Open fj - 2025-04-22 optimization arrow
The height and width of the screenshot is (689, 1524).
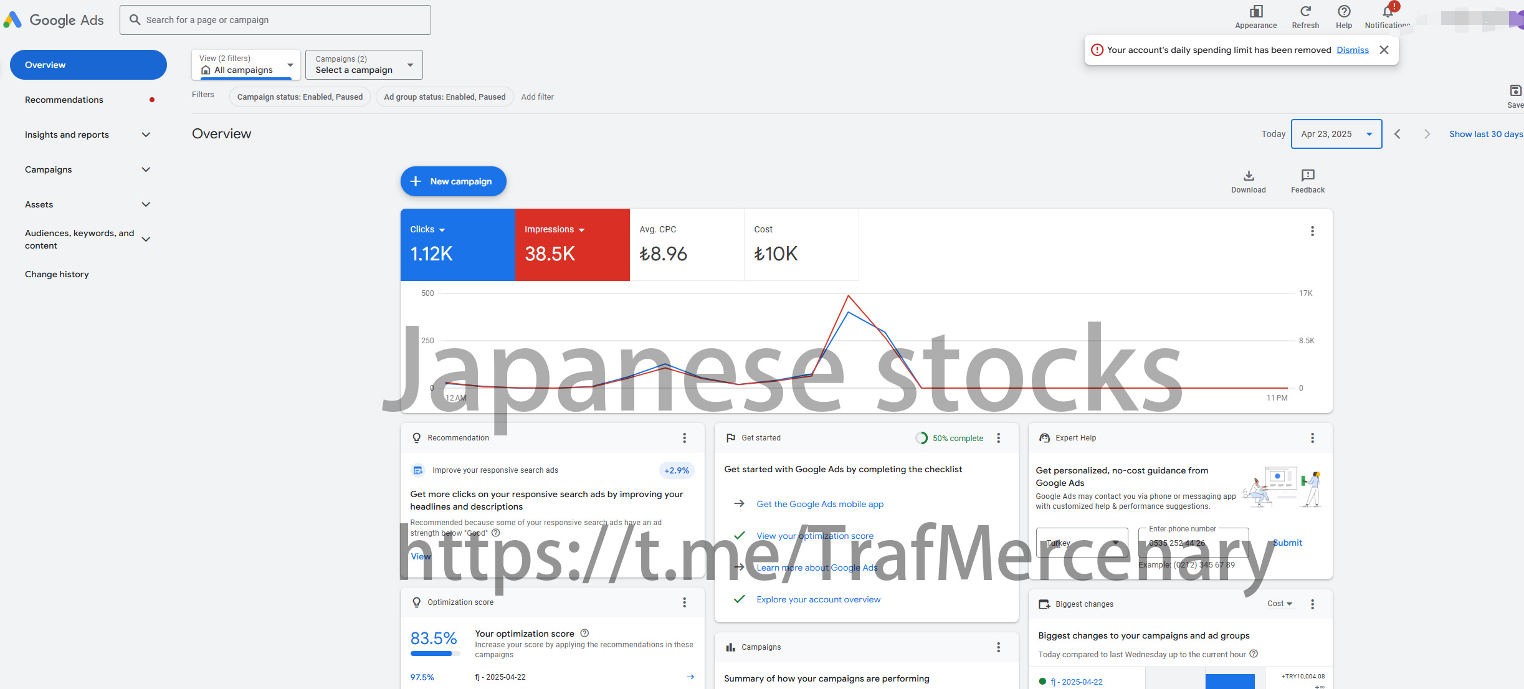pyautogui.click(x=690, y=677)
